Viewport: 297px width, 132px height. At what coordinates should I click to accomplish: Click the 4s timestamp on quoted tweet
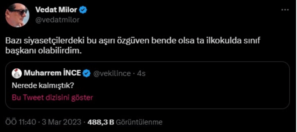pos(141,74)
